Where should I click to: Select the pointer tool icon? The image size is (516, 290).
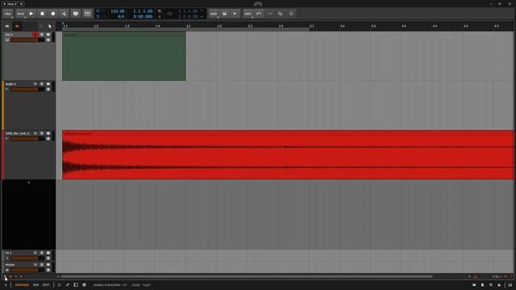[50, 27]
